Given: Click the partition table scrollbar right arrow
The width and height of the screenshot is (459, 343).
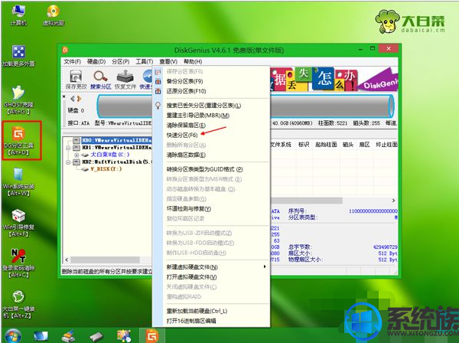Looking at the screenshot, I should click(393, 201).
